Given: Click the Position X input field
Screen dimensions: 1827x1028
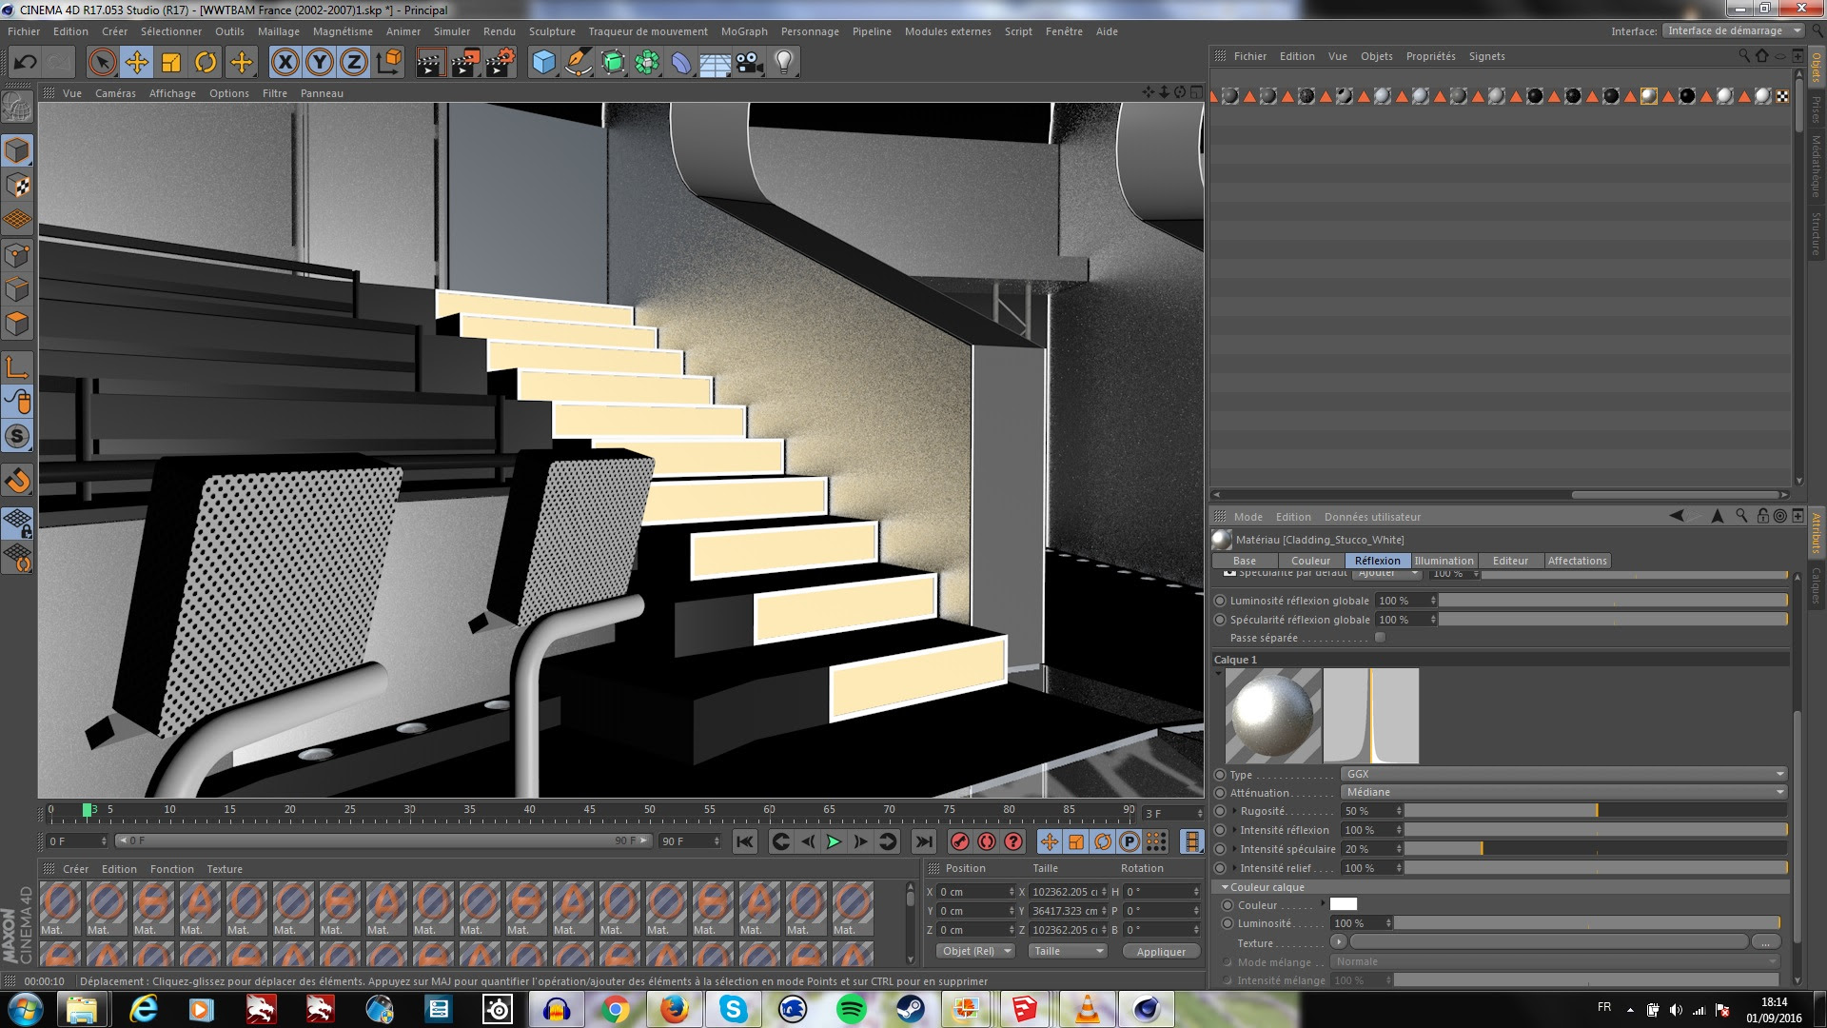Looking at the screenshot, I should (977, 892).
